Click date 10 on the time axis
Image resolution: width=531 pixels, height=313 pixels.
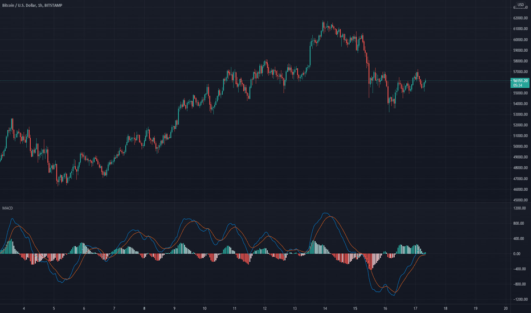[205, 308]
